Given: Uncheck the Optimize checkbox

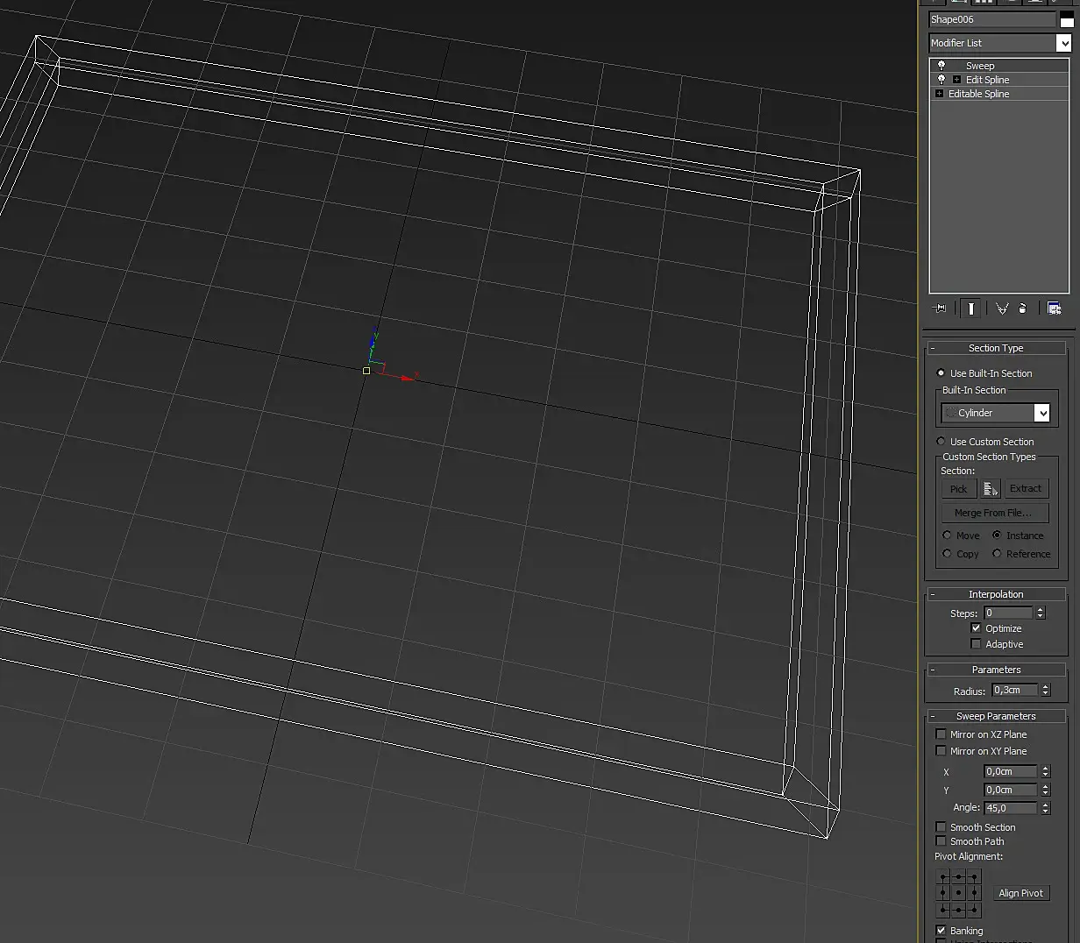Looking at the screenshot, I should point(976,628).
